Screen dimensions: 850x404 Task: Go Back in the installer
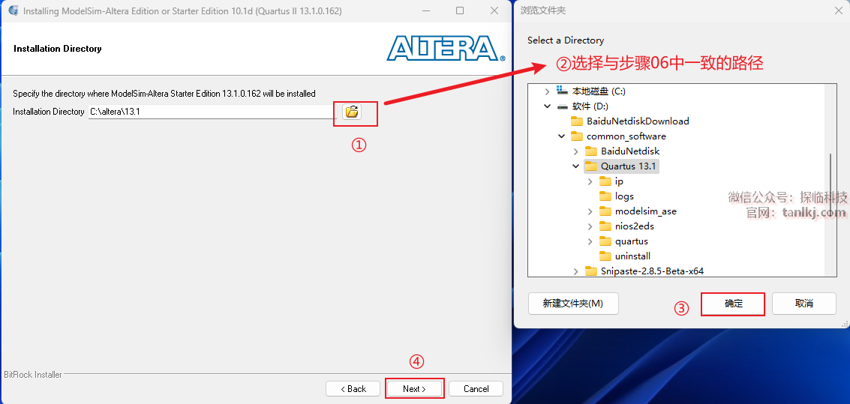[x=353, y=389]
